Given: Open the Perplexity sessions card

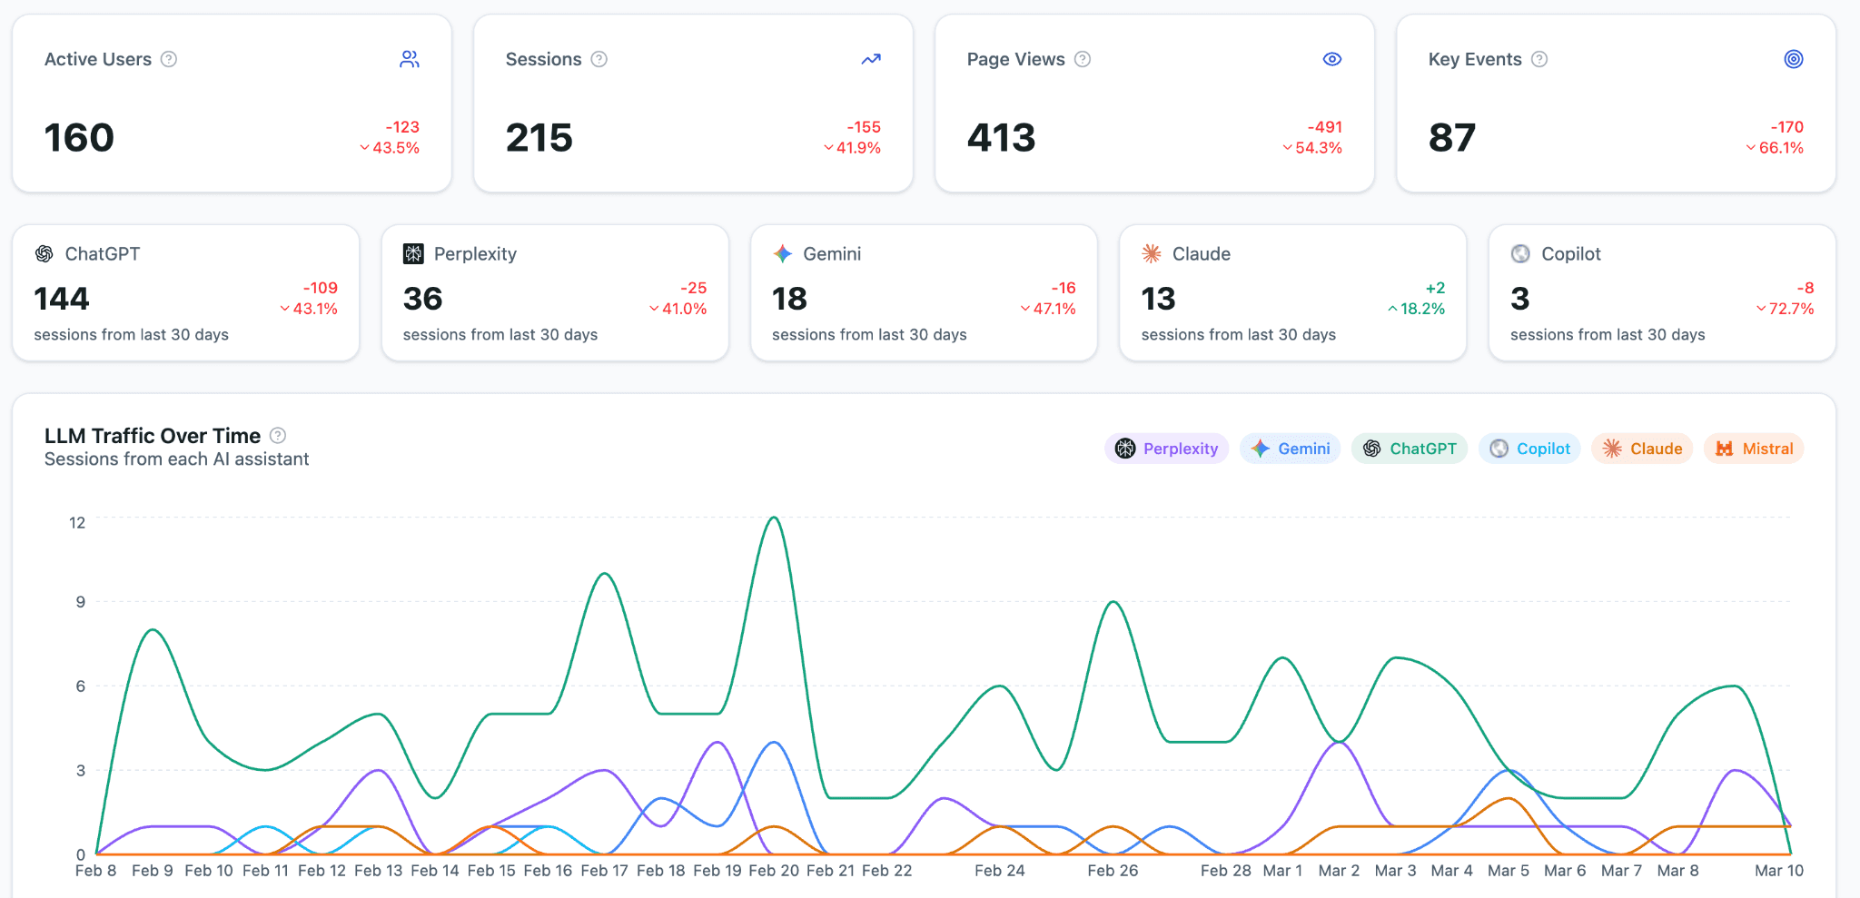Looking at the screenshot, I should coord(555,293).
